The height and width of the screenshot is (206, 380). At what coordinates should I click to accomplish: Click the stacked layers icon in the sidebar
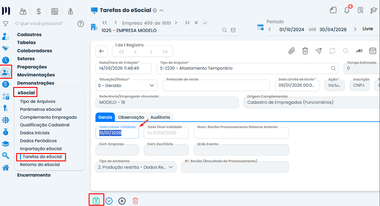(6, 144)
